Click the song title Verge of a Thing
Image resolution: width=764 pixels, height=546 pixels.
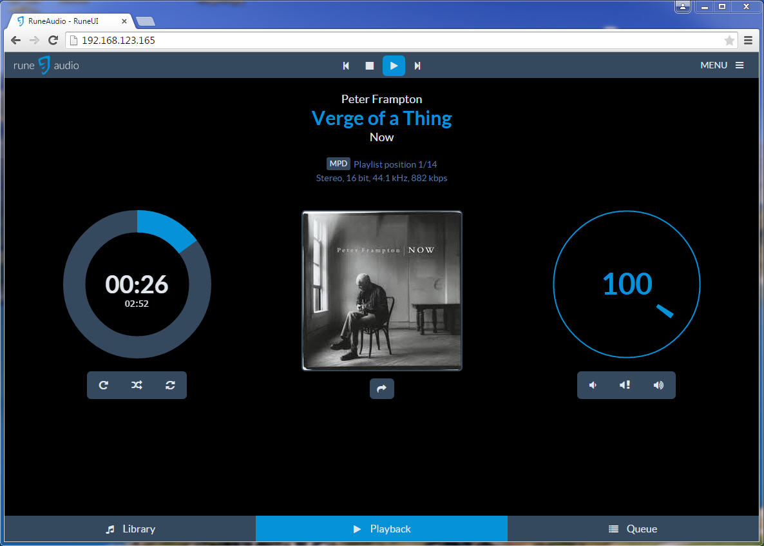pyautogui.click(x=381, y=118)
